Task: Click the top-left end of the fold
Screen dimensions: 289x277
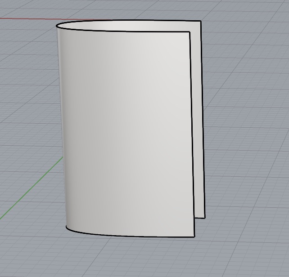Action: click(x=57, y=27)
